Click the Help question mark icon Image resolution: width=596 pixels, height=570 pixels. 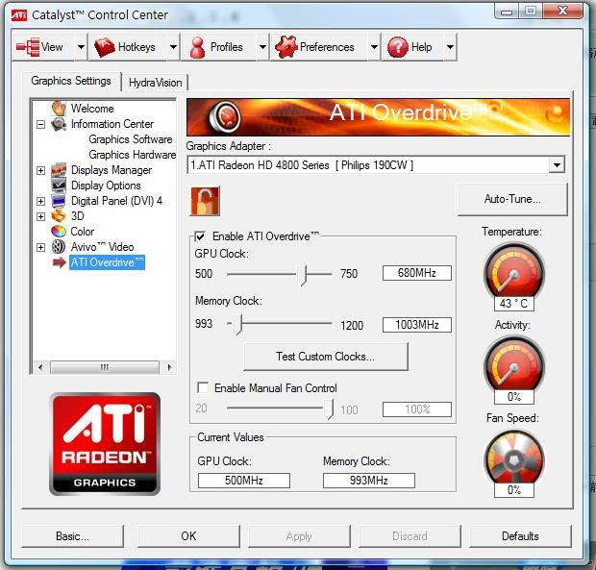[x=398, y=47]
